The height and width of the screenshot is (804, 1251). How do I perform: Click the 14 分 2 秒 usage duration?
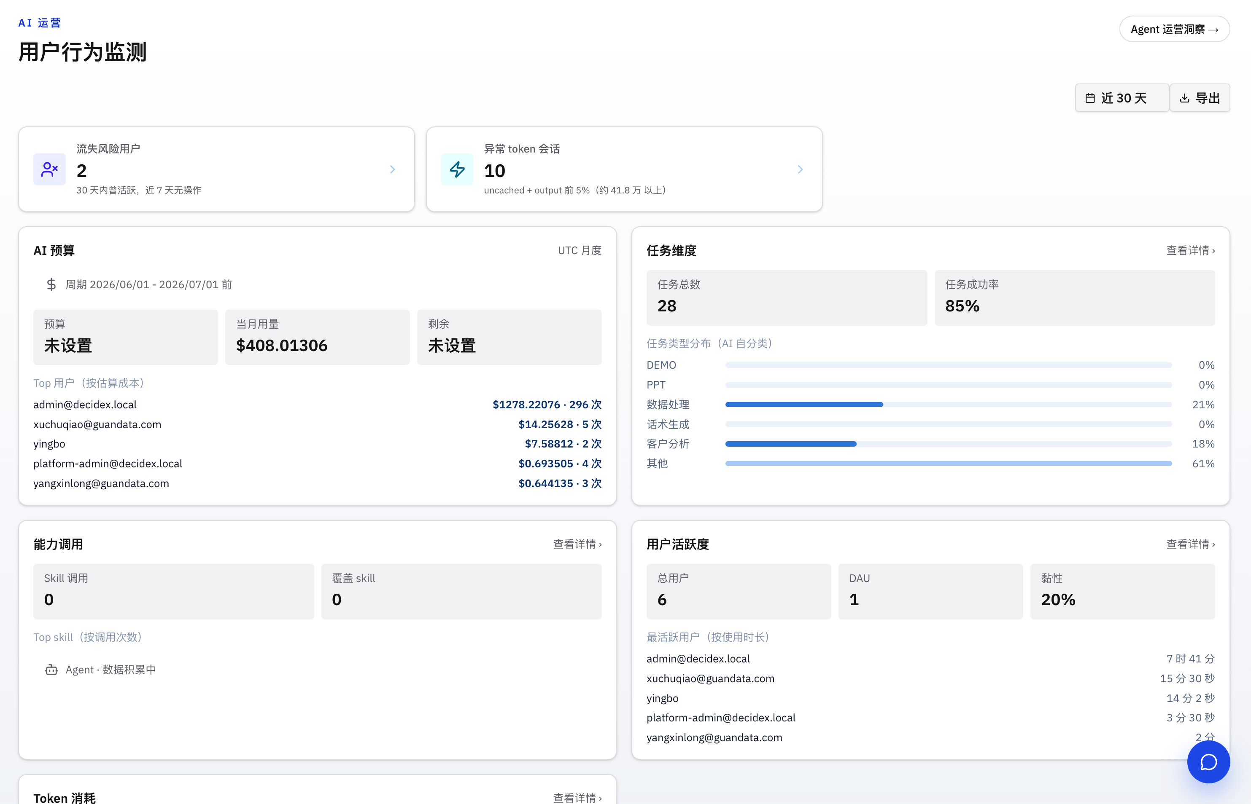[x=1190, y=699]
